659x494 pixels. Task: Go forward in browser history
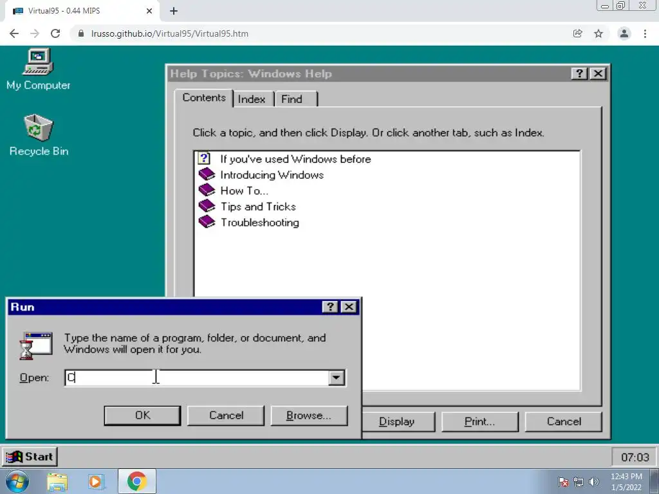[35, 33]
